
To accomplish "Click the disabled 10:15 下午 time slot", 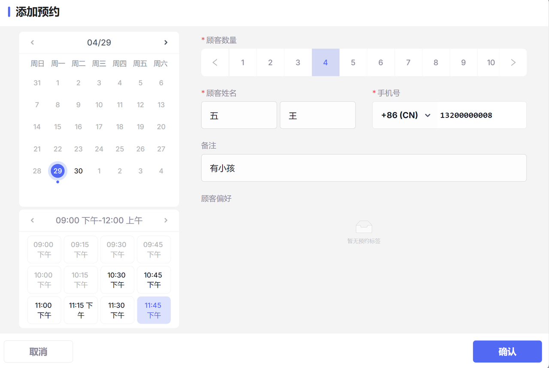I will tap(81, 280).
